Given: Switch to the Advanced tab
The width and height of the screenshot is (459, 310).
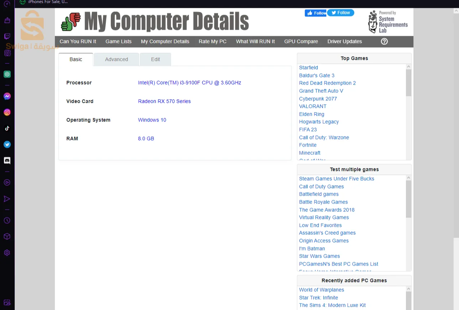Looking at the screenshot, I should [116, 59].
